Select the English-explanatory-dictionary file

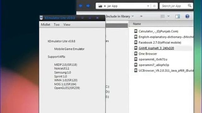click(x=166, y=37)
